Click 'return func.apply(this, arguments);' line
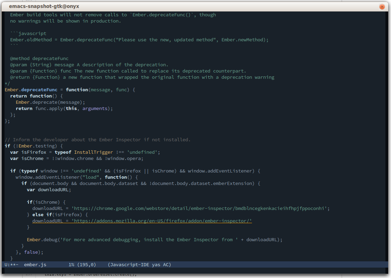Viewport: 391px width, 278px height. click(x=64, y=108)
